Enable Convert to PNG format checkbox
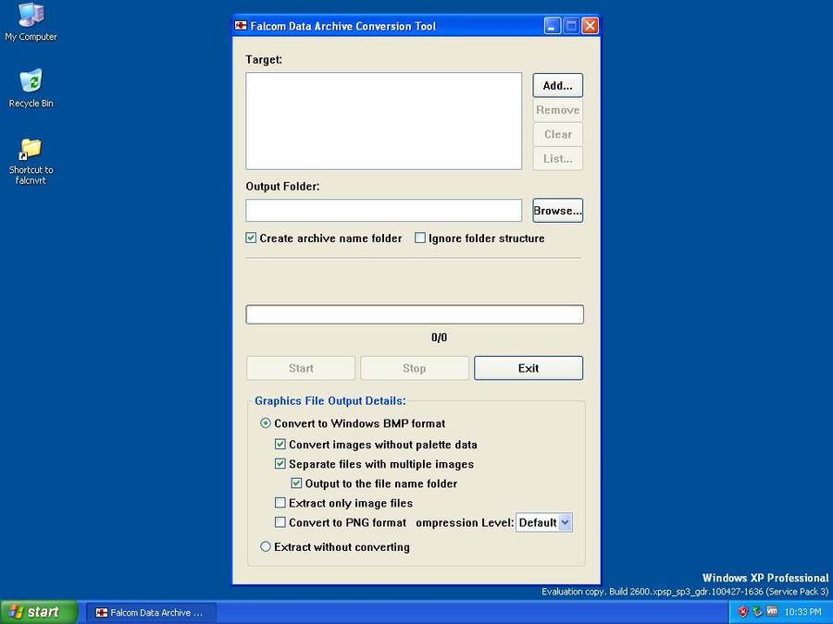Screen dimensions: 833x624 pyautogui.click(x=280, y=522)
